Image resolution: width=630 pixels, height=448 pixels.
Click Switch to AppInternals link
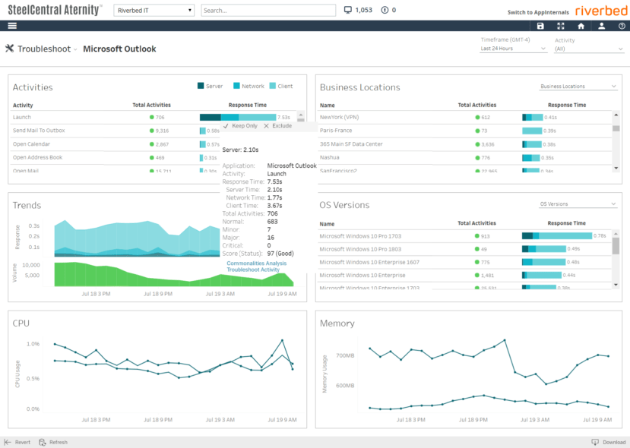coord(538,12)
